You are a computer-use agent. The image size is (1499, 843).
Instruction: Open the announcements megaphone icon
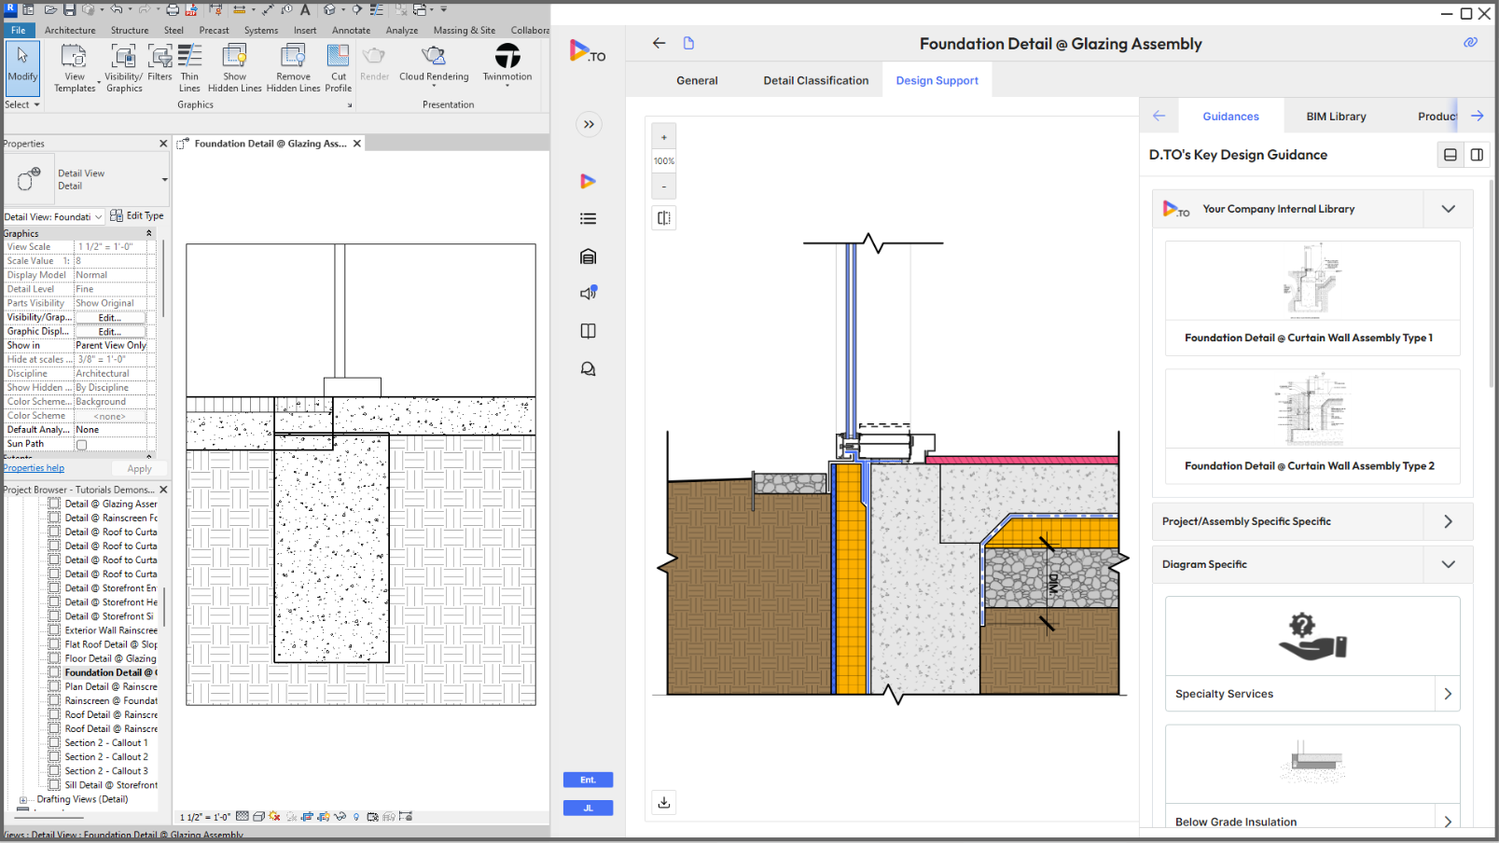(588, 294)
